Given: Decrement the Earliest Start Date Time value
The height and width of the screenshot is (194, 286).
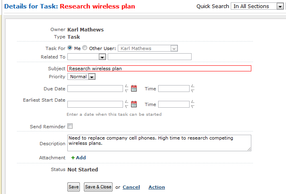Looking at the screenshot, I should click(193, 106).
